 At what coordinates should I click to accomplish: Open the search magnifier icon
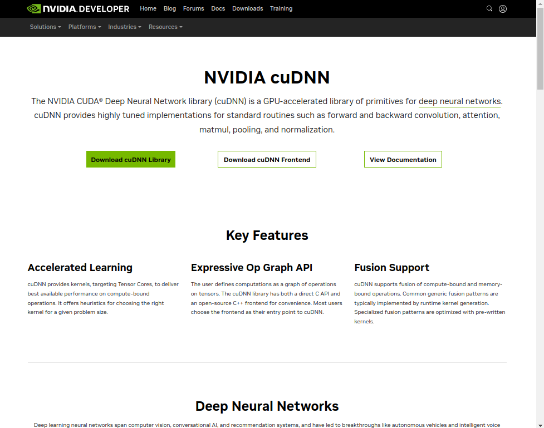489,9
